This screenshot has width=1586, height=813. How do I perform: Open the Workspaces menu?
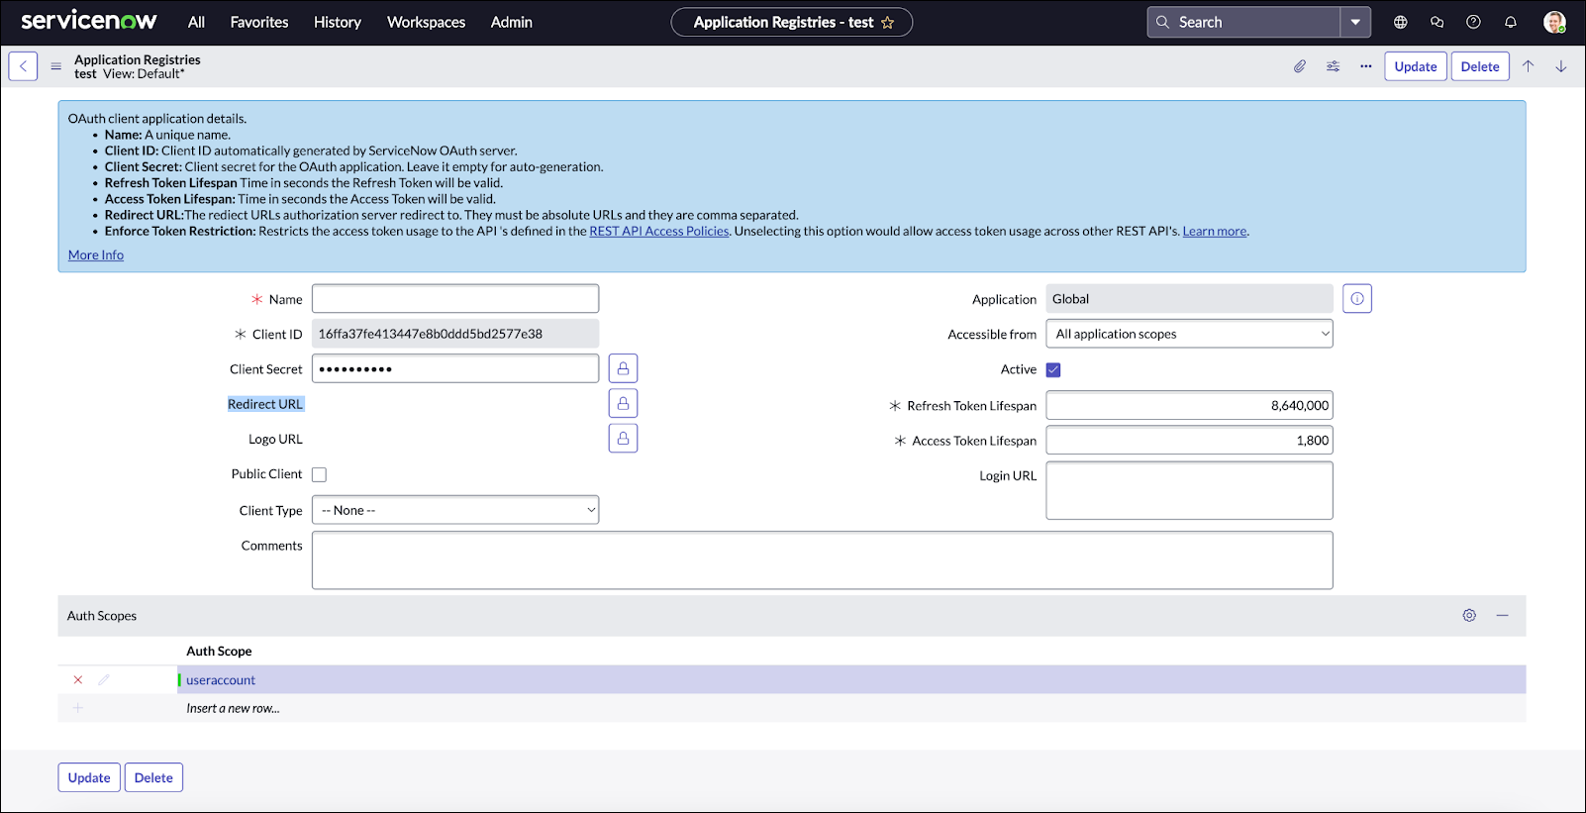click(426, 22)
